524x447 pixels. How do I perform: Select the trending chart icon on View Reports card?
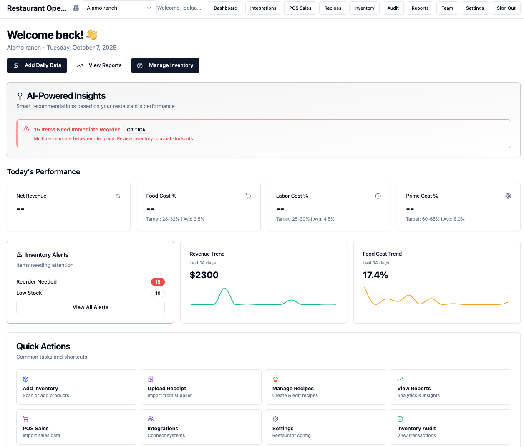coord(400,379)
